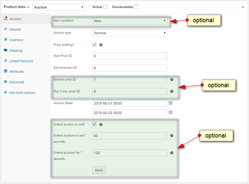Open calendar picker for auction start date
The image size is (249, 184).
point(170,103)
